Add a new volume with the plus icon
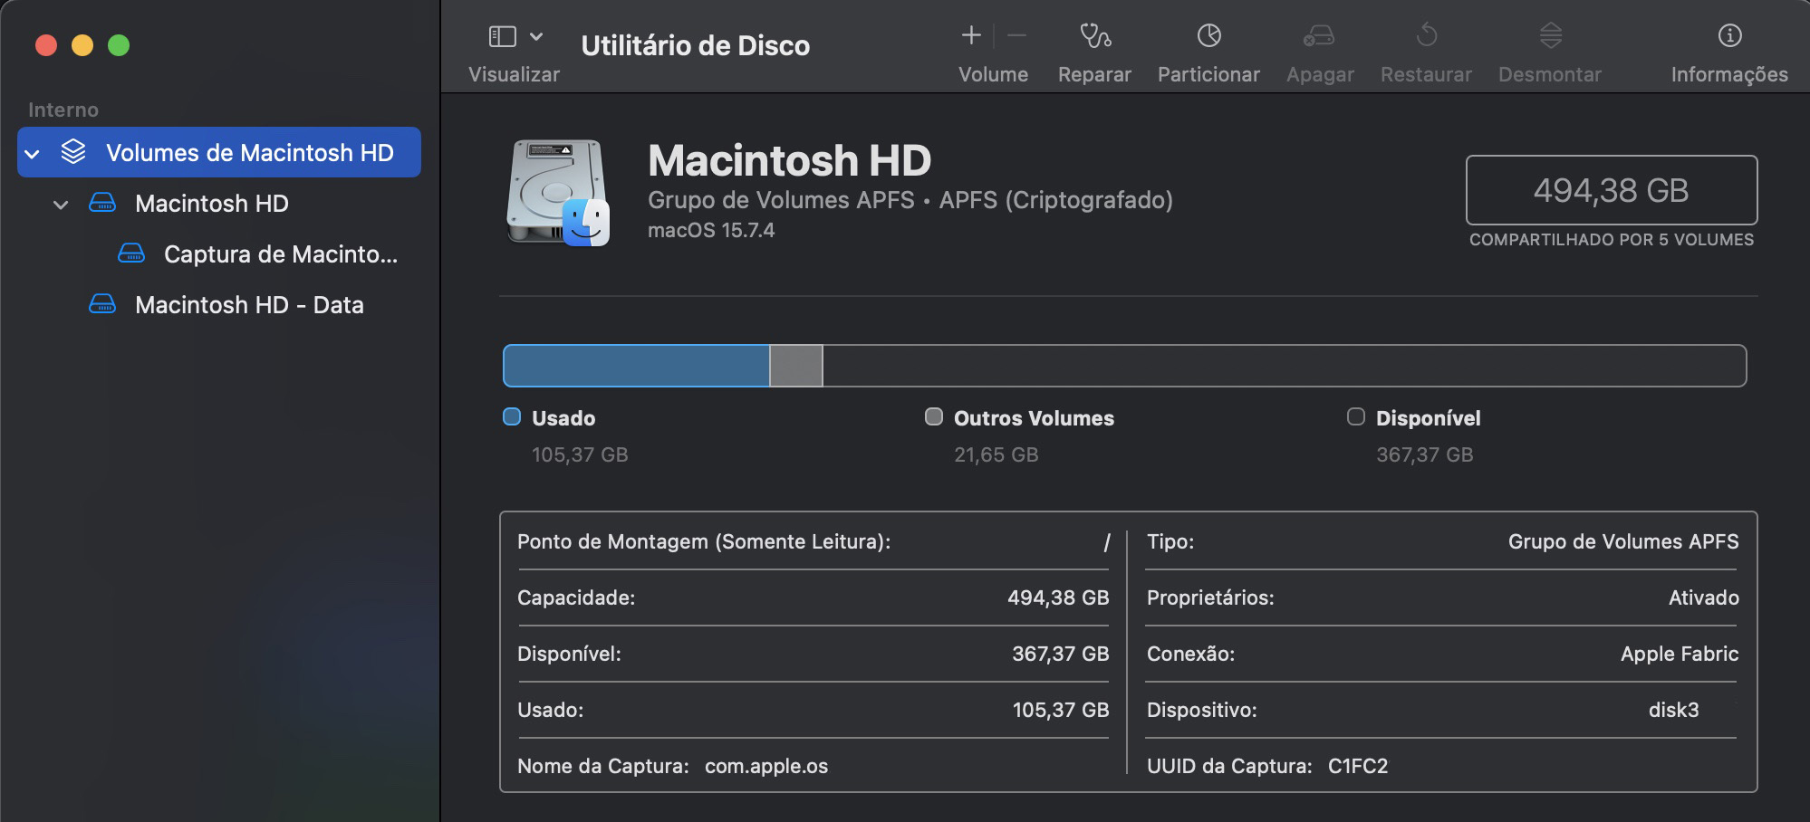 970,36
